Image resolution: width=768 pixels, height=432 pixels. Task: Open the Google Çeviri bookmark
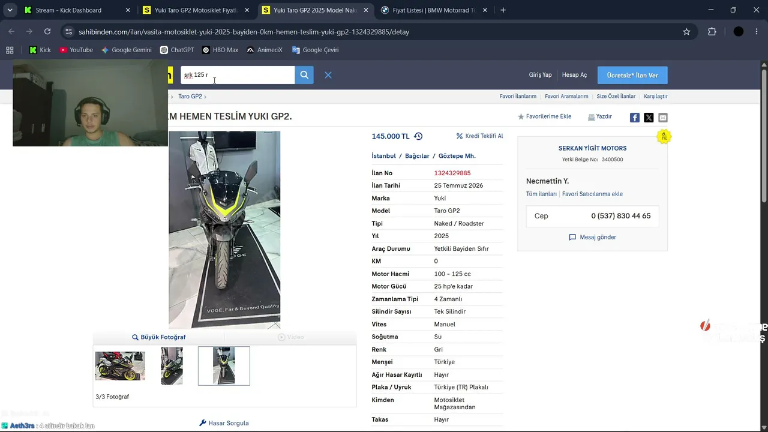point(316,50)
